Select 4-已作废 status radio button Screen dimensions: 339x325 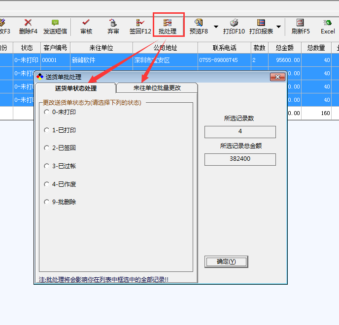coord(46,184)
